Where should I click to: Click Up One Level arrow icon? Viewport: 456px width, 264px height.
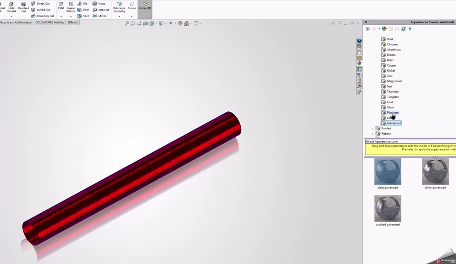[410, 29]
